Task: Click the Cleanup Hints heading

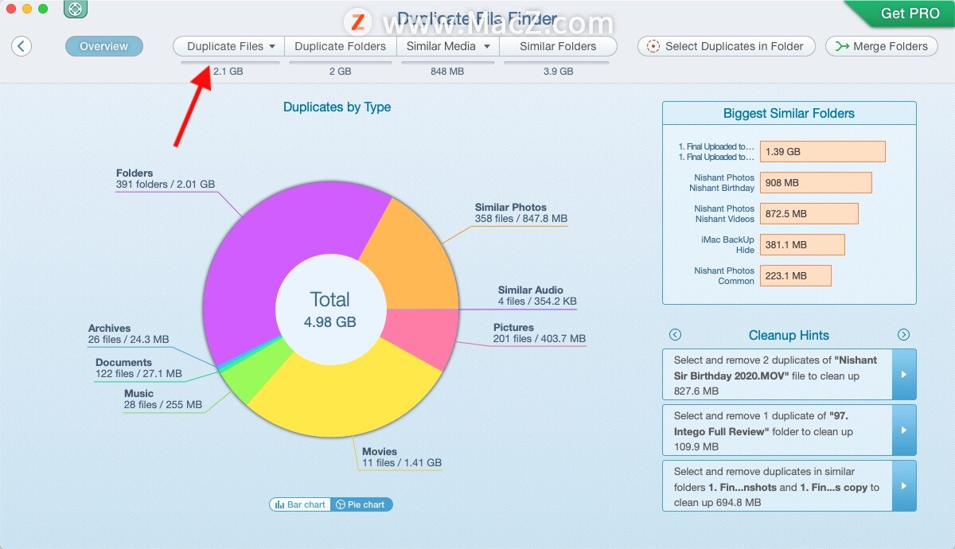Action: [x=789, y=335]
